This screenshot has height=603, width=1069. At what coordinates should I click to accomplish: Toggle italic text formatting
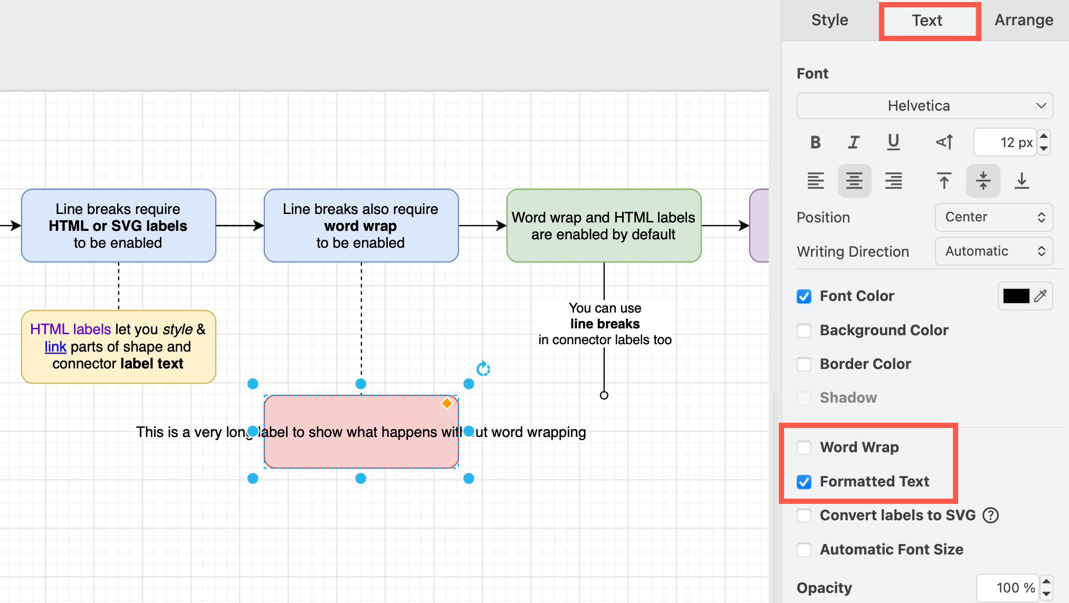click(x=854, y=142)
